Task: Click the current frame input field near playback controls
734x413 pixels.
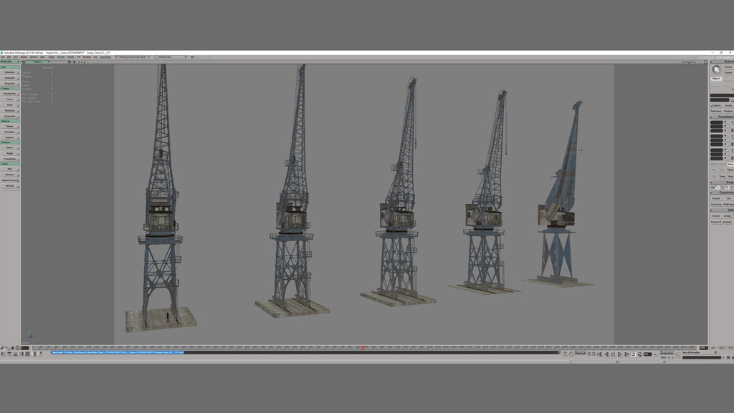Action: 647,354
